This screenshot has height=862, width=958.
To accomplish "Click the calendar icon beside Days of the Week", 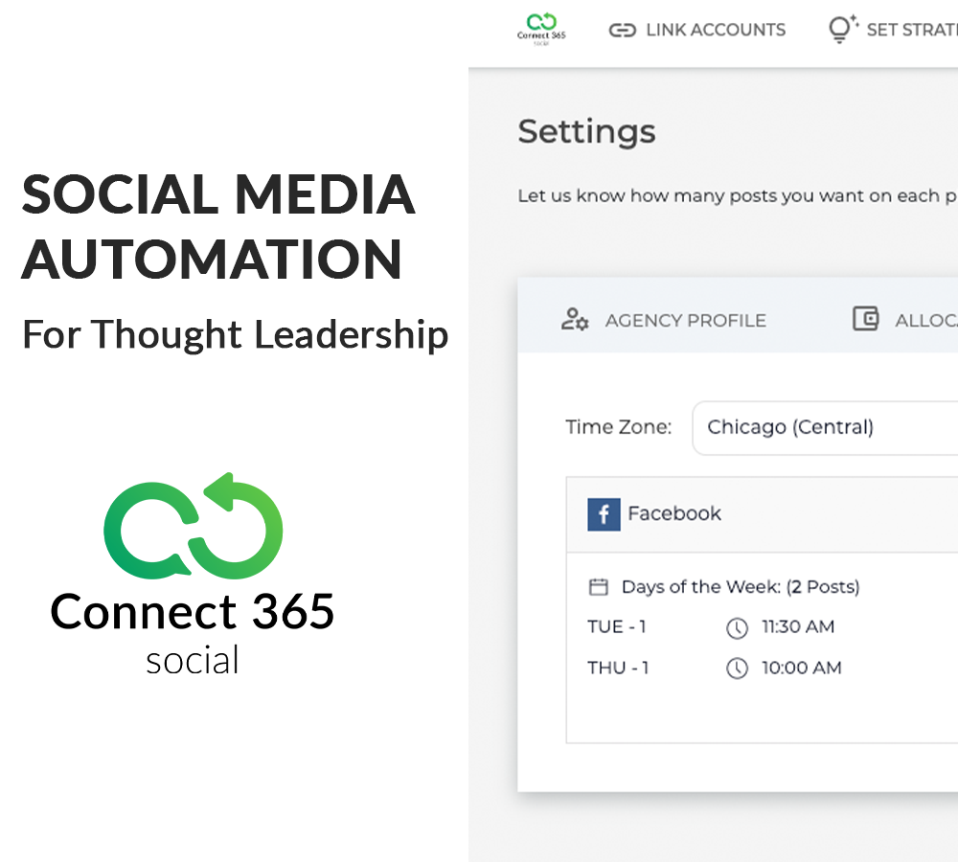I will click(598, 587).
